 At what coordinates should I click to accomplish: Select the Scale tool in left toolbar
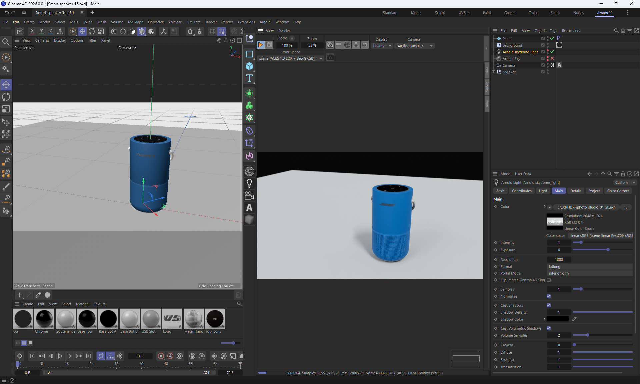(6, 109)
